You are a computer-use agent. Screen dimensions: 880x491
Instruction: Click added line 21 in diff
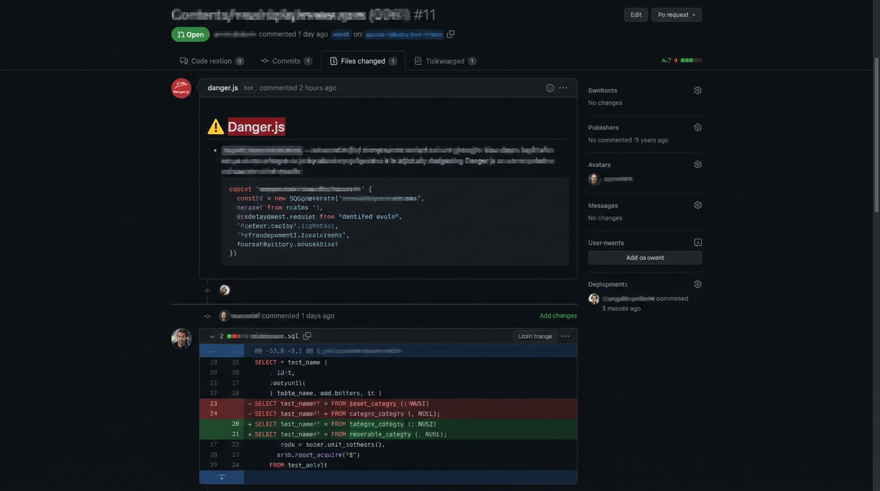click(x=388, y=434)
